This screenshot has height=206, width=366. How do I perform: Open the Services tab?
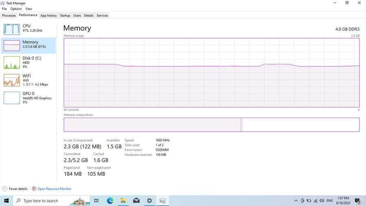[x=102, y=15]
